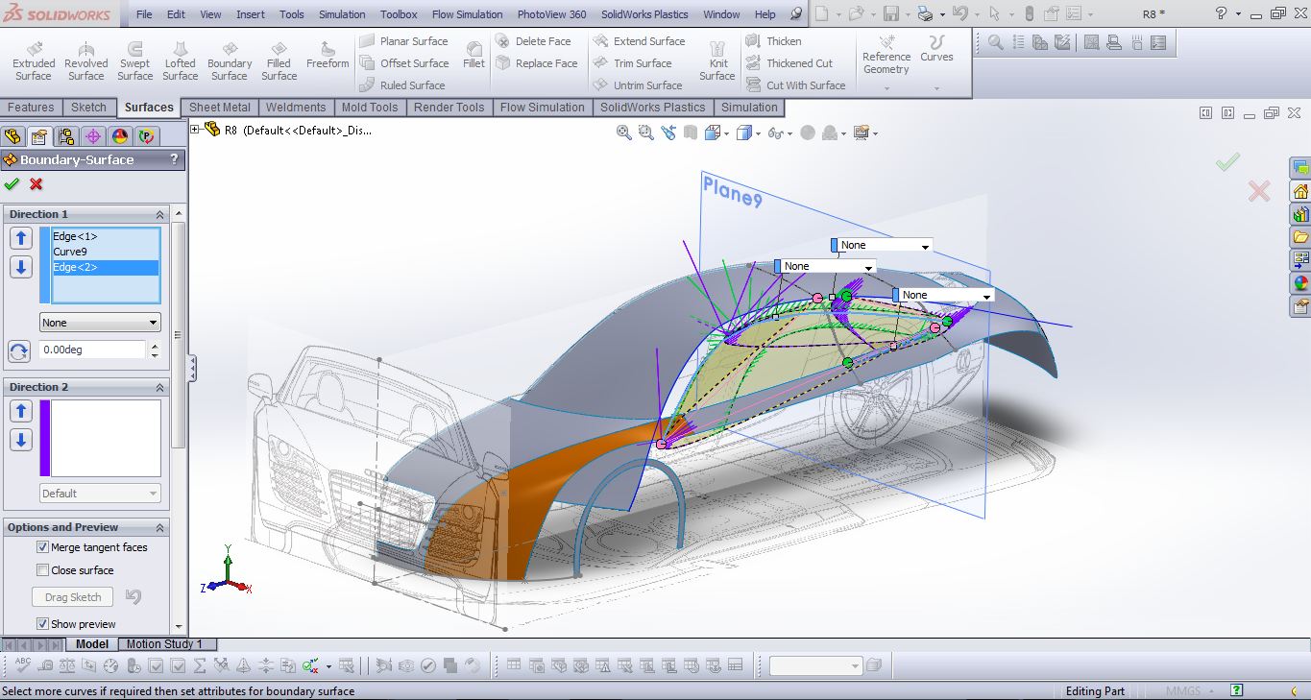The image size is (1311, 700).
Task: Switch to the Sheet Metal tab
Action: [x=220, y=108]
